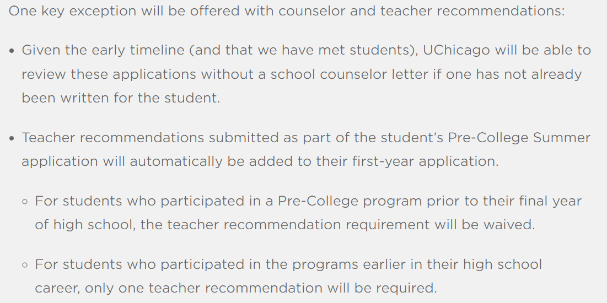
Task: Click the line 'been written for the student.'
Action: (x=121, y=98)
